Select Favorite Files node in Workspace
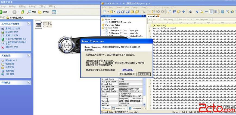Image resolution: width=236 pixels, height=115 pixels. (x=113, y=25)
